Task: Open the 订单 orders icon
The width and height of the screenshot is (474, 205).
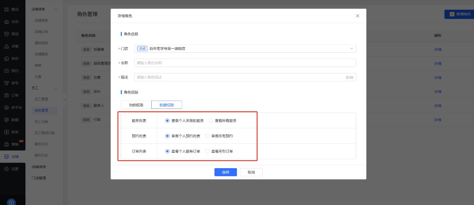Action: click(x=6, y=95)
